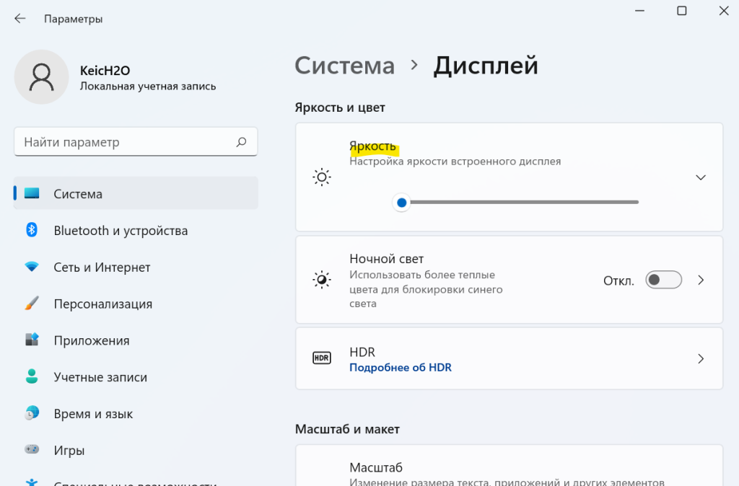Open Учетные записи category

(x=136, y=377)
